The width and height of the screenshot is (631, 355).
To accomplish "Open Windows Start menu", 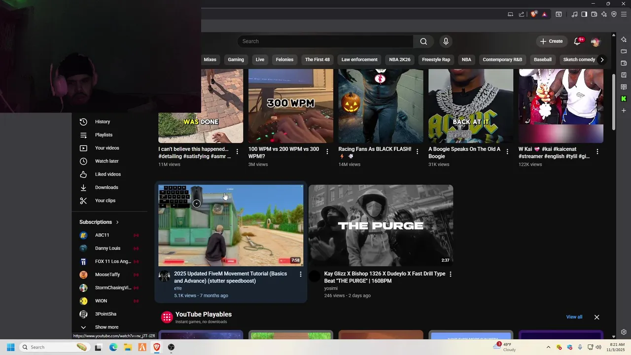I will tap(10, 347).
